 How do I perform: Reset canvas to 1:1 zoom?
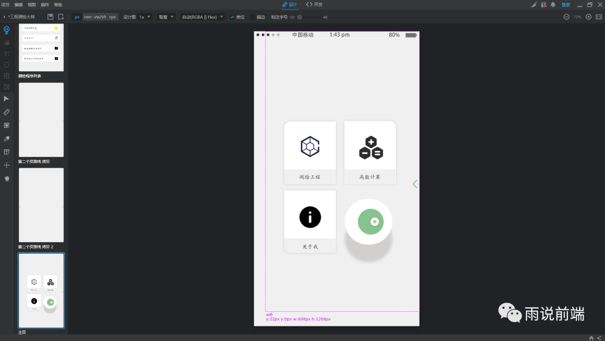click(599, 17)
